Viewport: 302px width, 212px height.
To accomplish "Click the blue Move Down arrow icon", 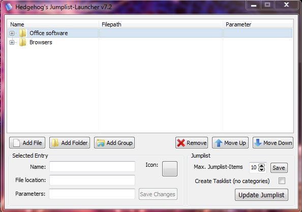I will point(258,143).
